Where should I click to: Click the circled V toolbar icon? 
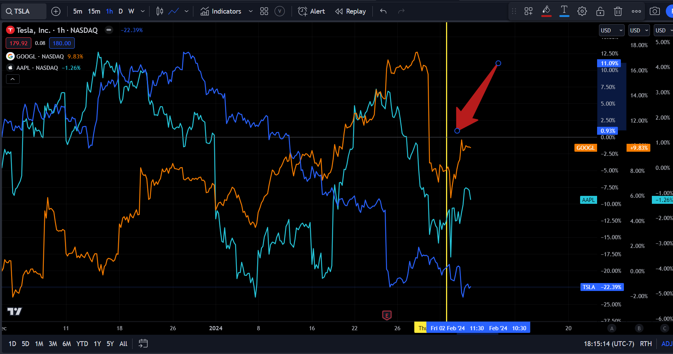pos(279,11)
